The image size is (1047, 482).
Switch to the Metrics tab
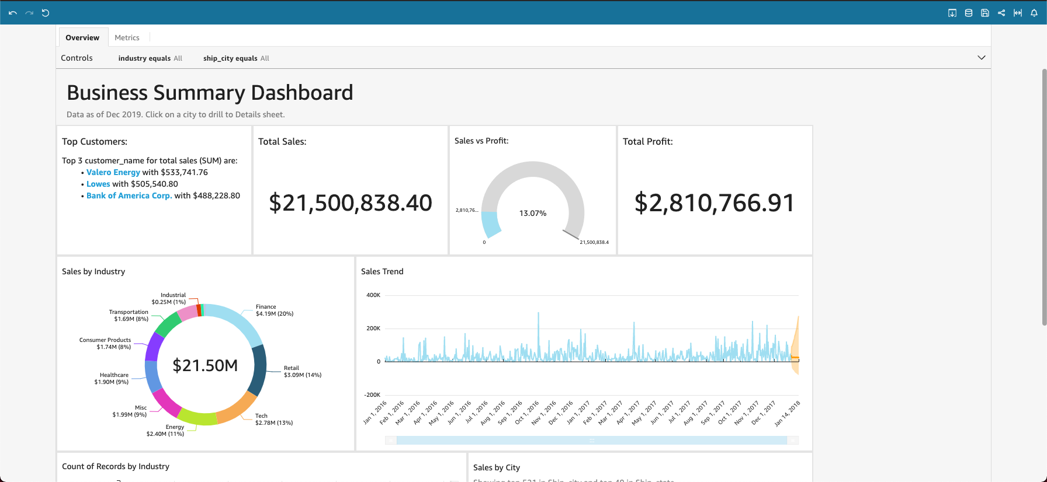(x=127, y=38)
